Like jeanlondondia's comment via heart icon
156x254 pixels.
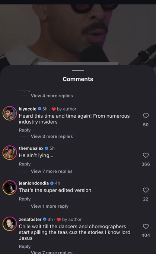[146, 190]
